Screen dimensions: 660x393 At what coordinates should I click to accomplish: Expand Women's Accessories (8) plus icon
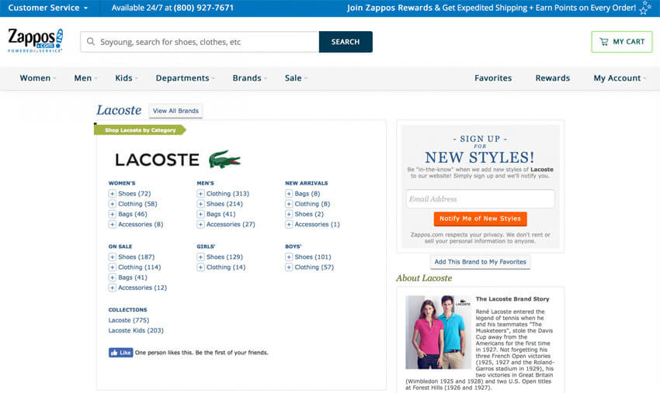(113, 225)
